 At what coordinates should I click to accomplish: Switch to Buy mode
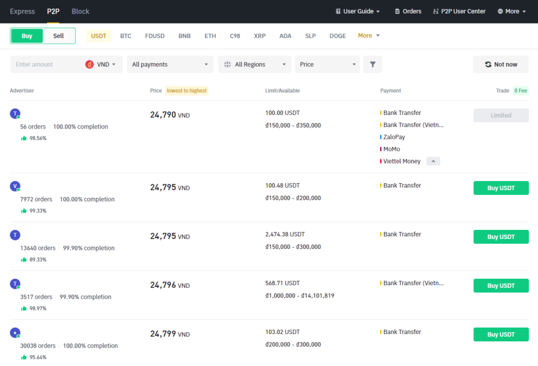click(27, 36)
